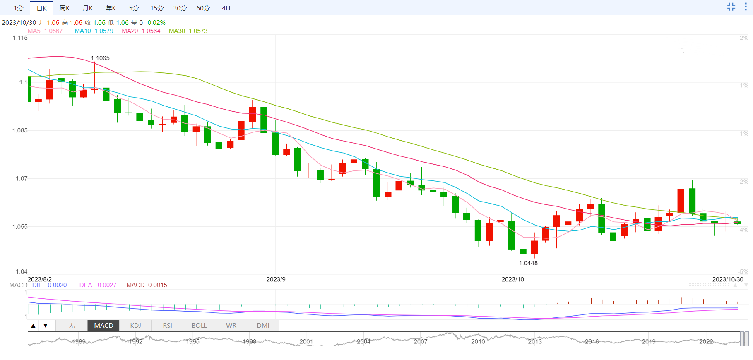Select the 4H interval tab

(226, 8)
